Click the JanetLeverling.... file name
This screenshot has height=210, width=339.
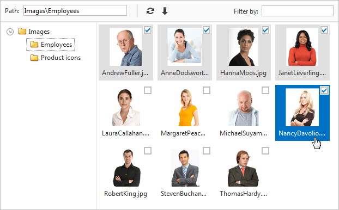pos(302,73)
